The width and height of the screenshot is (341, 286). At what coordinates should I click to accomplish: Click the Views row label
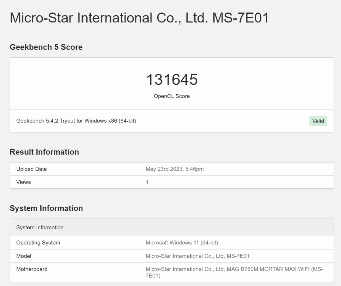click(x=23, y=182)
